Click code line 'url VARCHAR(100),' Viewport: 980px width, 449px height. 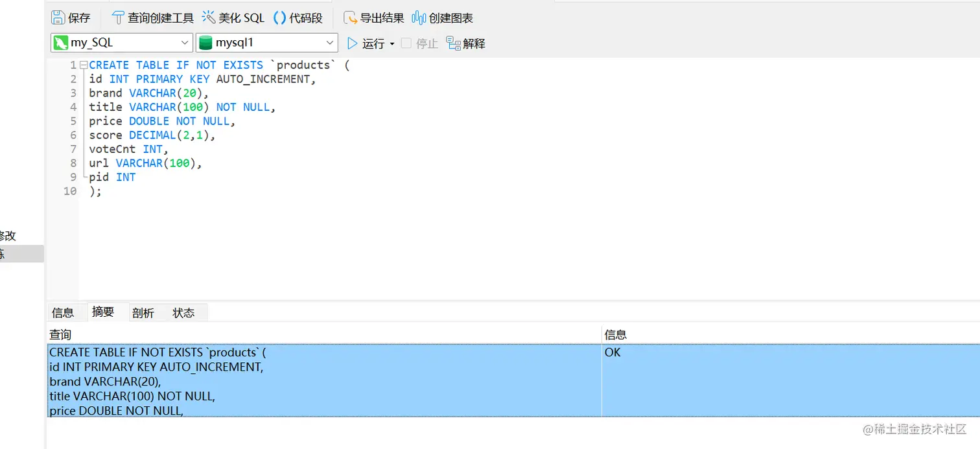(145, 163)
